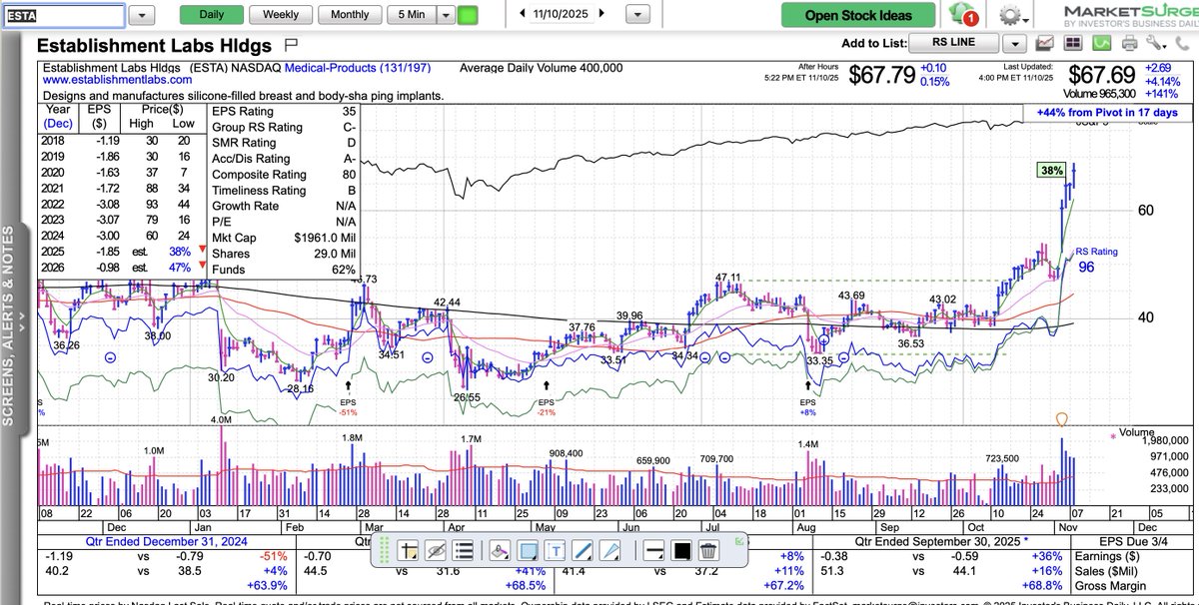Click the orange marker above volume bars
The image size is (1199, 605).
click(x=1062, y=421)
